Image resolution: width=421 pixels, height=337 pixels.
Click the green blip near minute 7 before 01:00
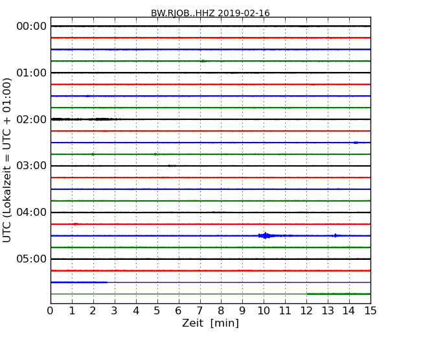pyautogui.click(x=203, y=61)
